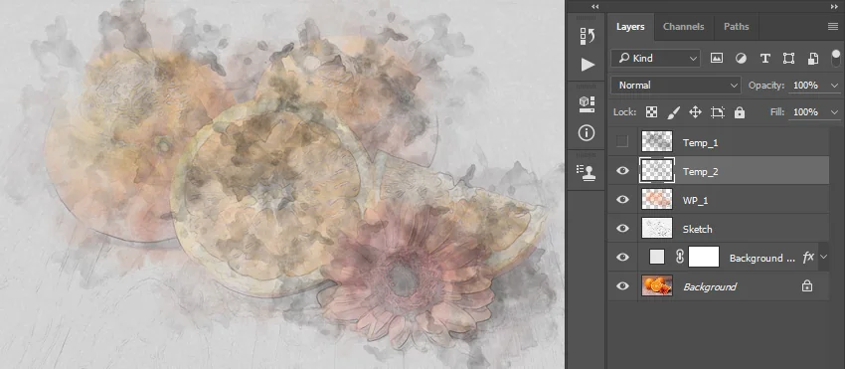Screen dimensions: 845x369
Task: Open the Info panel icon
Action: [587, 132]
